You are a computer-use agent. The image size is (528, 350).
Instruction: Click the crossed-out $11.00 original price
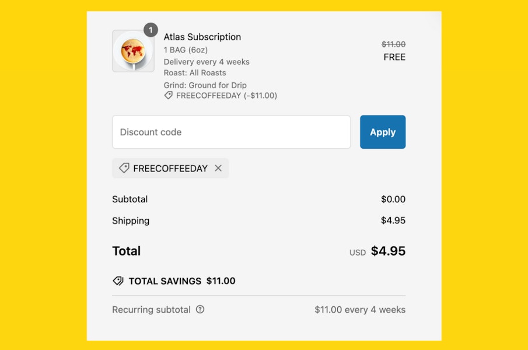tap(393, 44)
